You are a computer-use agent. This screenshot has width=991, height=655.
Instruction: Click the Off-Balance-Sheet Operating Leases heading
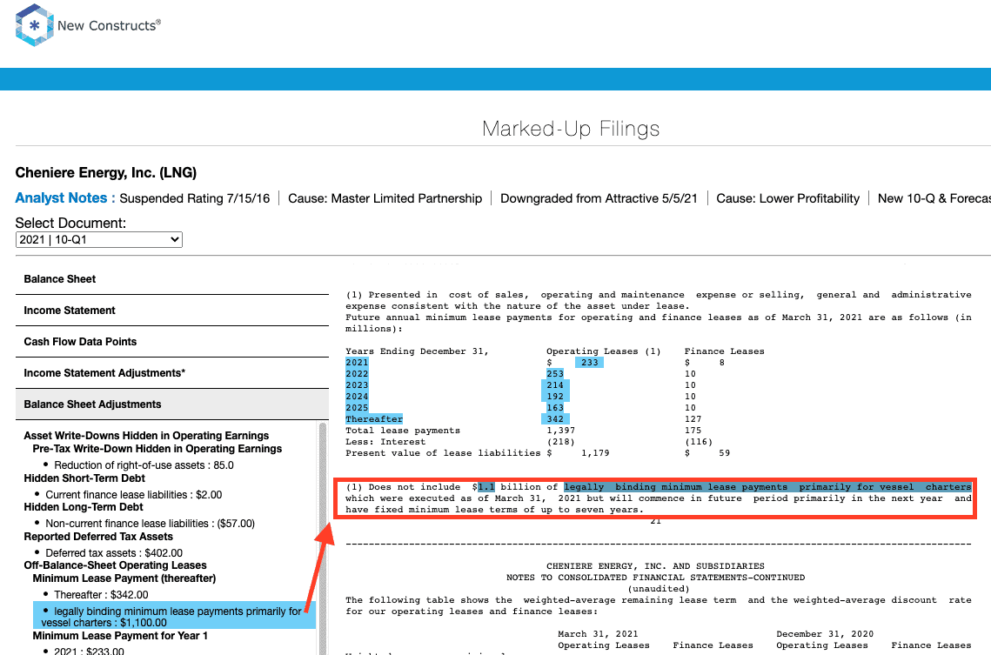coord(115,565)
